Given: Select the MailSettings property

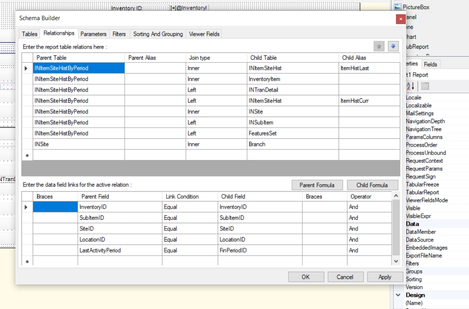Looking at the screenshot, I should point(420,113).
